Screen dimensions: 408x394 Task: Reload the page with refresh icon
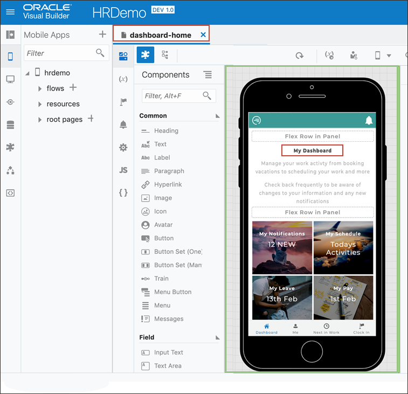point(300,56)
